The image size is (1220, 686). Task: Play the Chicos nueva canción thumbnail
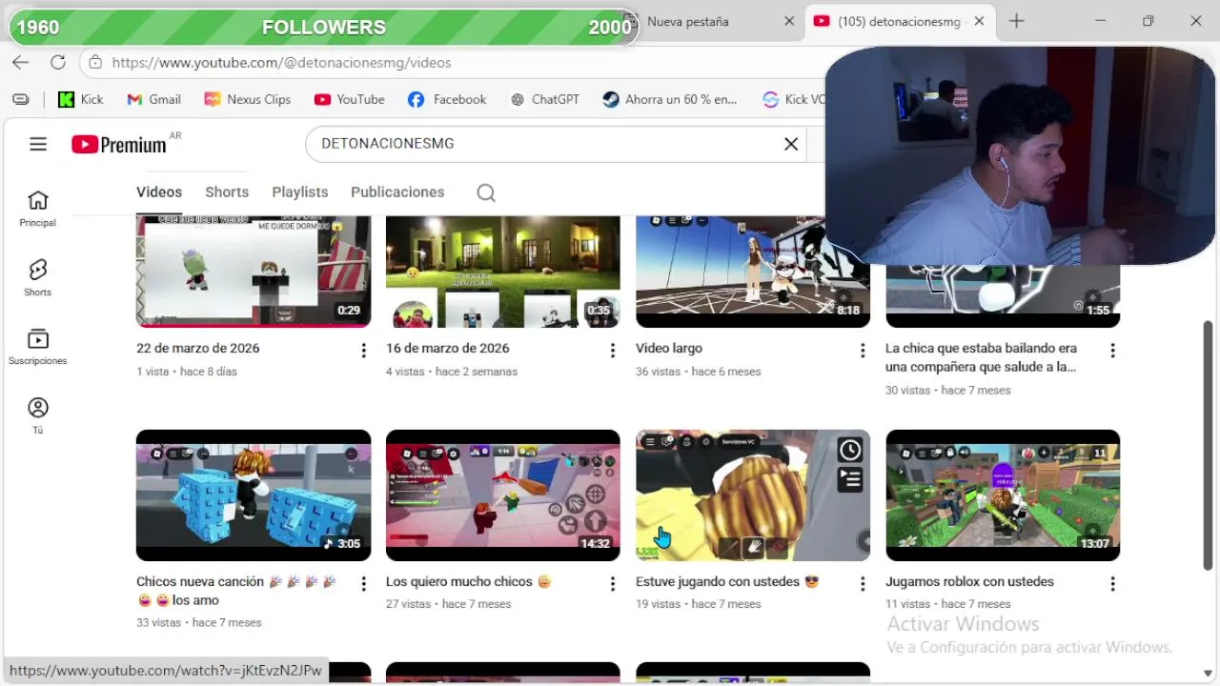[254, 495]
